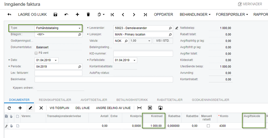Click the Lev. fakturanr input field

(x=58, y=73)
